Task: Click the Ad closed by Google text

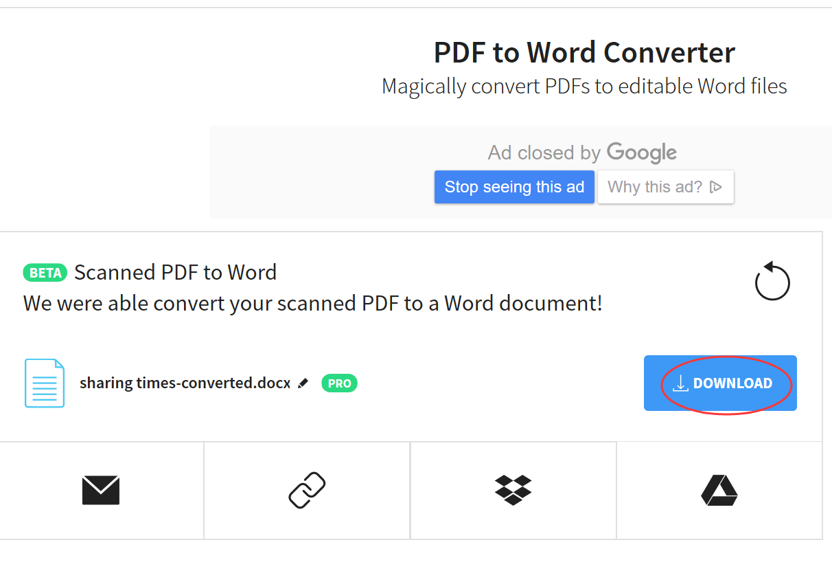Action: (582, 152)
